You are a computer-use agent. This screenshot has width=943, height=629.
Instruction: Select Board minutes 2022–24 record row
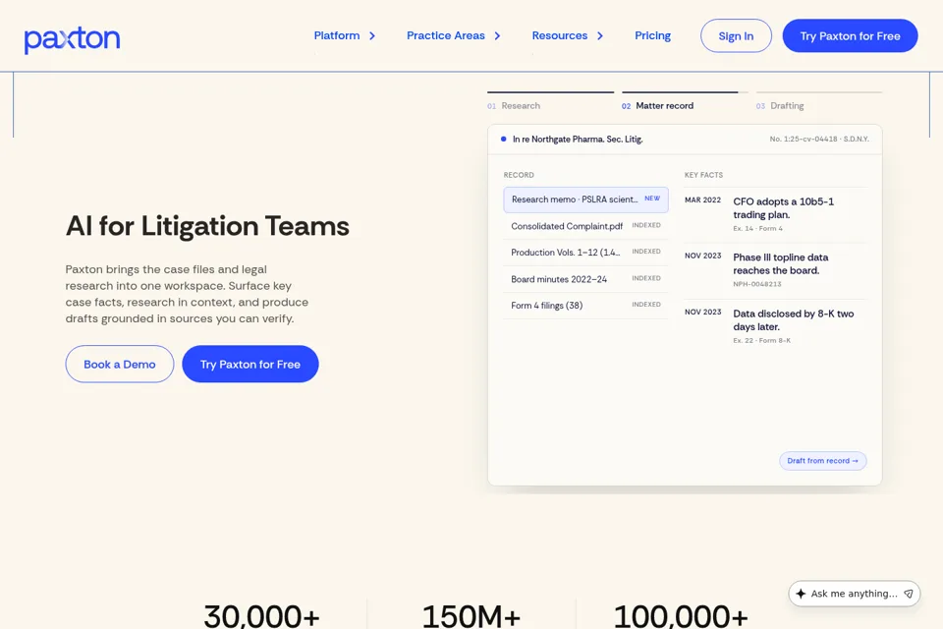click(585, 279)
